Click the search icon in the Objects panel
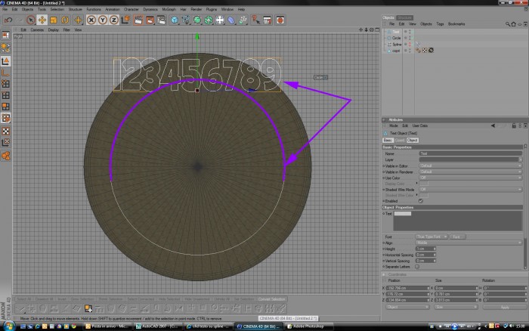The image size is (529, 331). pyautogui.click(x=507, y=24)
